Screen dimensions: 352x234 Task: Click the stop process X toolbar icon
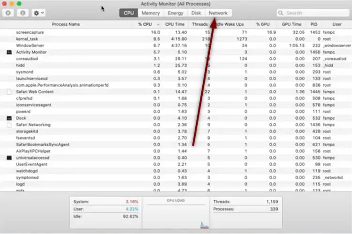point(8,13)
